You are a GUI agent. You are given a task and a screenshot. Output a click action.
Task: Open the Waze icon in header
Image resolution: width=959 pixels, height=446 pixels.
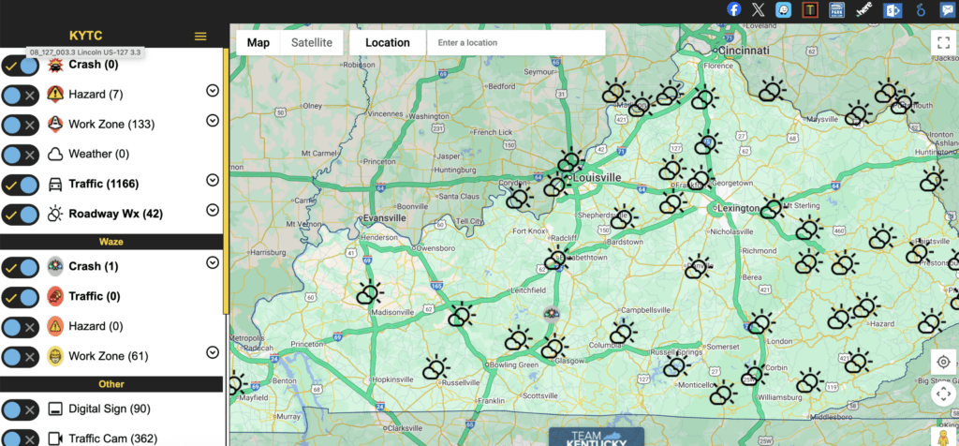pyautogui.click(x=783, y=9)
